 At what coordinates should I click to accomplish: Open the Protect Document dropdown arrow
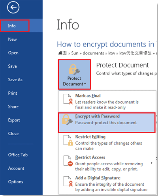[x=85, y=84]
